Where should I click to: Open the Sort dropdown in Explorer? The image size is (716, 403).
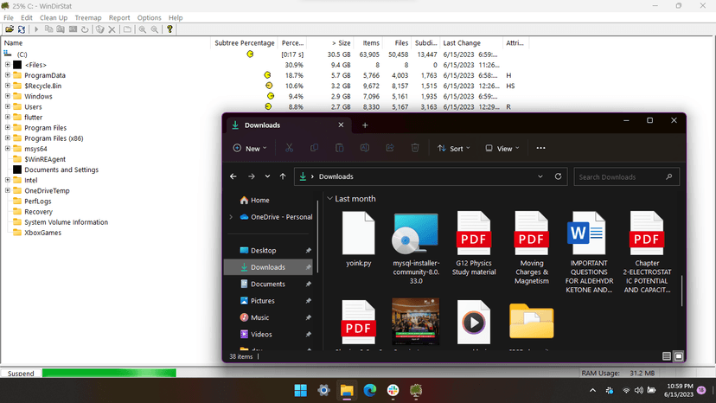(x=454, y=149)
